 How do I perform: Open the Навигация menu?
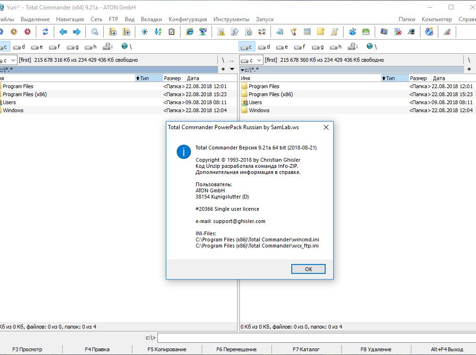70,19
